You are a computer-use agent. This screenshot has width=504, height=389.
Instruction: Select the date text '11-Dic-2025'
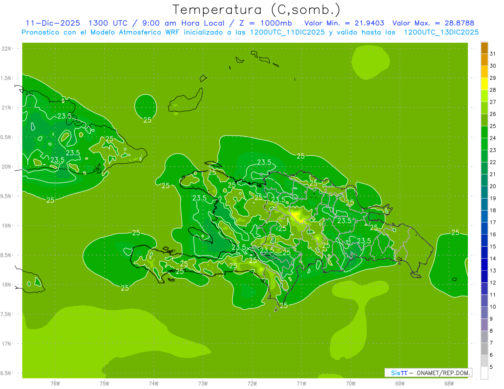(x=53, y=23)
